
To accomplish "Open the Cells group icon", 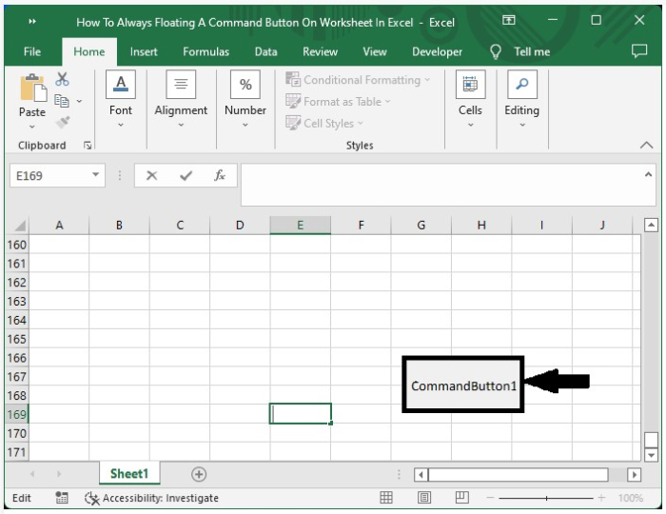I will tap(470, 84).
